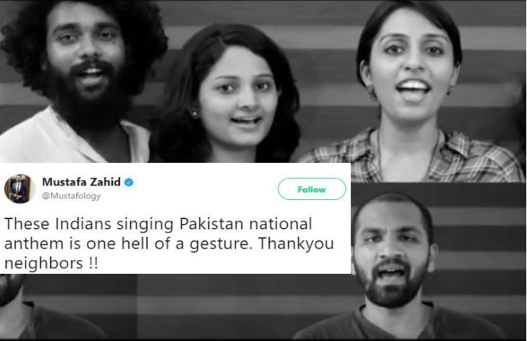The image size is (527, 341).
Task: Click the "neighbors !!" text line
Action: coord(51,263)
